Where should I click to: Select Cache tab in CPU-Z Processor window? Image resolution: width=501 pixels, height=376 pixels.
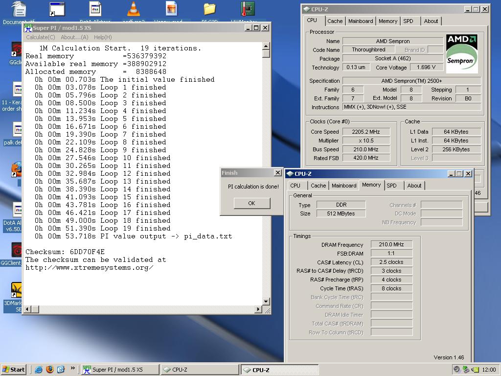pos(335,21)
